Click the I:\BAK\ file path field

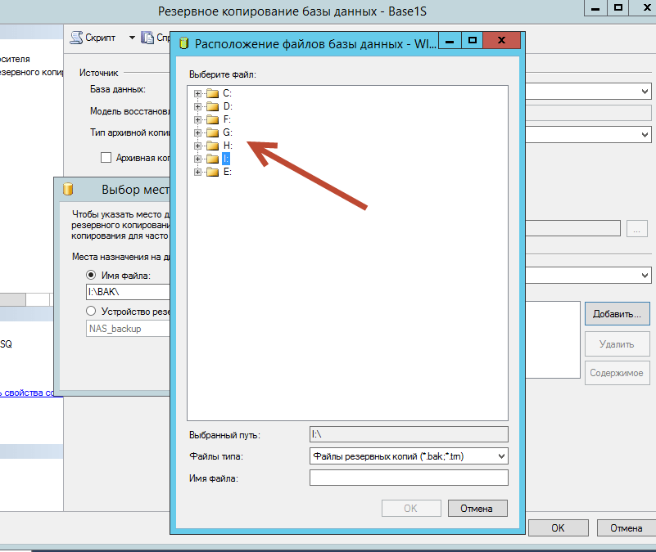pos(127,292)
